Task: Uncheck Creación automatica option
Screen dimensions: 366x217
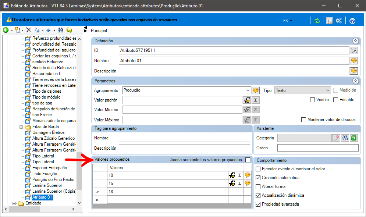Action: tap(258, 178)
